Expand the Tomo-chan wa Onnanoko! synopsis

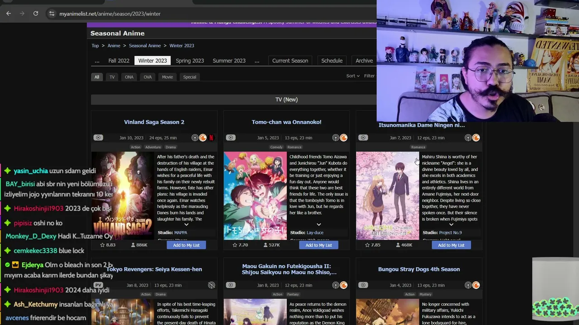coord(319,224)
